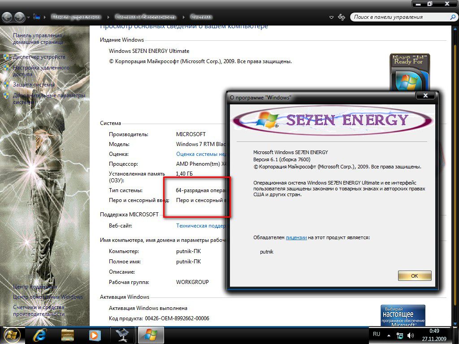Screen dimensions: 459x344
Task: Go back using the Back arrow button
Action: (x=7, y=17)
